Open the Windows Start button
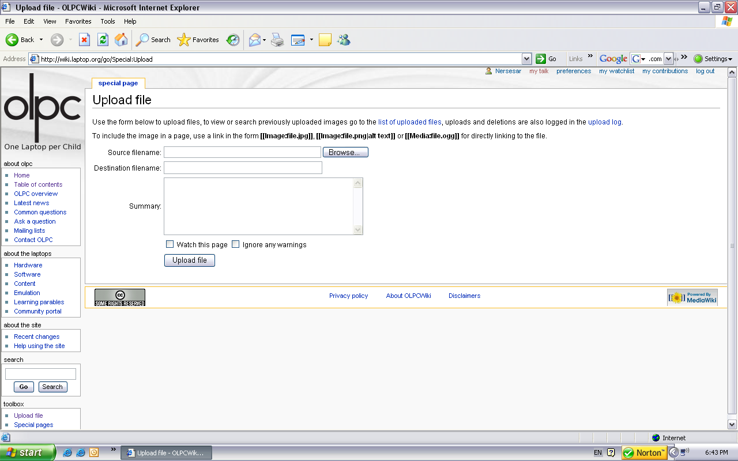This screenshot has height=461, width=738. 27,452
